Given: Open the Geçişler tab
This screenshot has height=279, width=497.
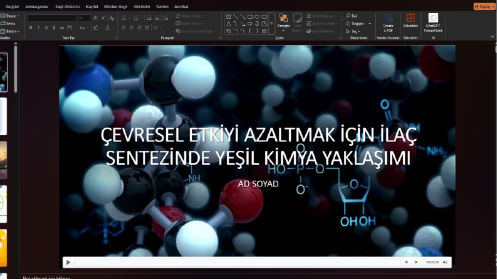Looking at the screenshot, I should click(13, 6).
